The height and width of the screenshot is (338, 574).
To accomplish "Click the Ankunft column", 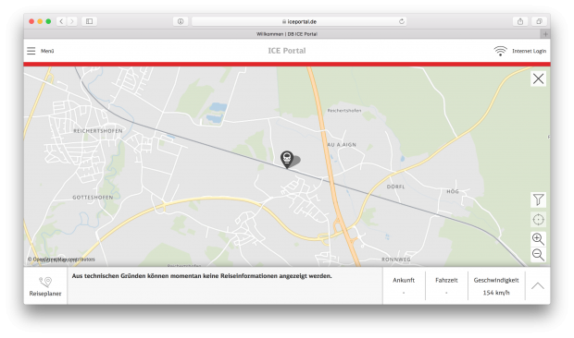I will [x=404, y=285].
